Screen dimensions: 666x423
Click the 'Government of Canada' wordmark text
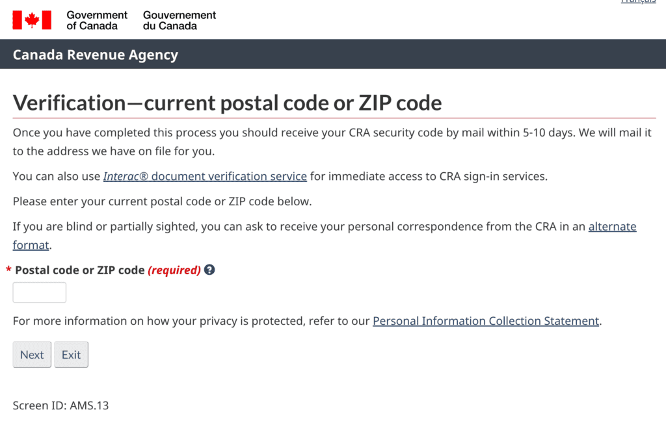coord(97,20)
